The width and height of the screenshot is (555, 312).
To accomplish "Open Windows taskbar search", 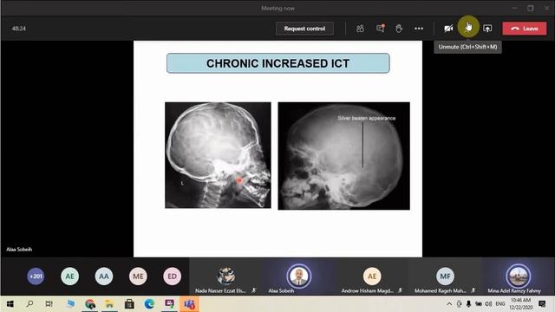I will point(29,304).
